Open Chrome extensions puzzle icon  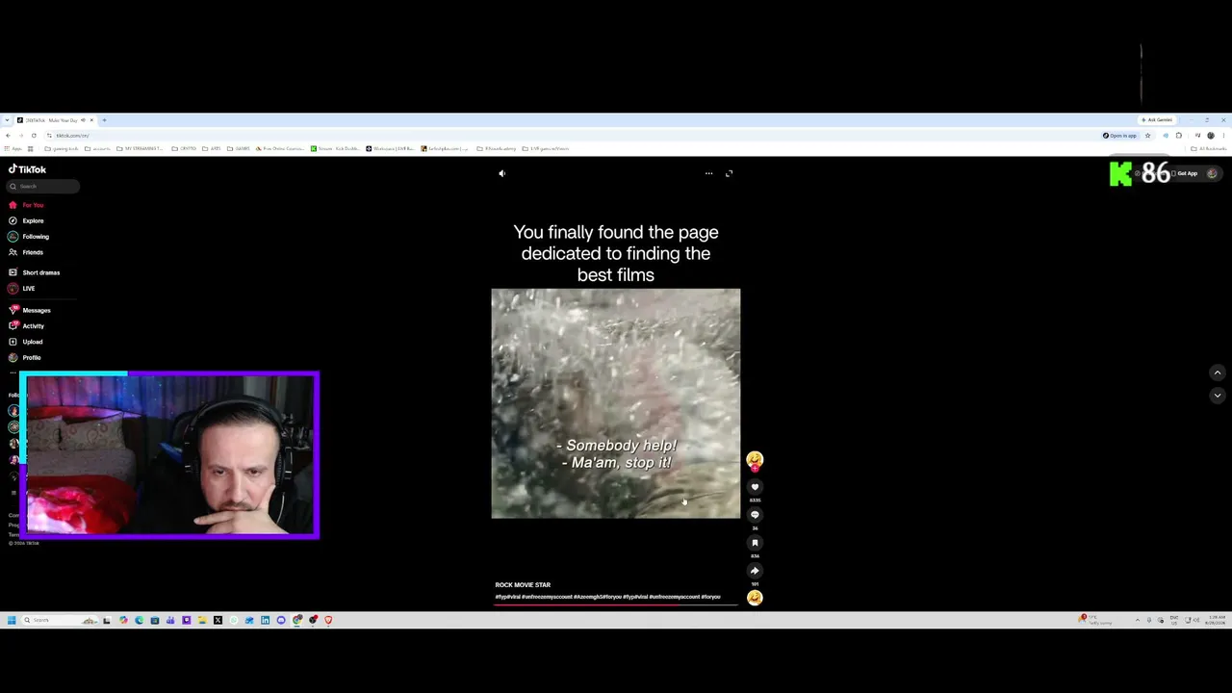(1179, 136)
